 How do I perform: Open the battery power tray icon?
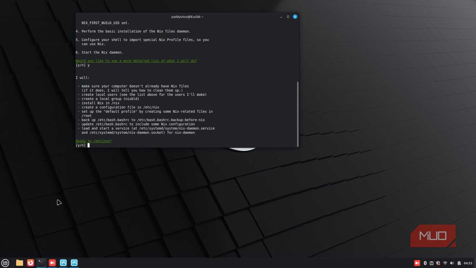pos(459,263)
